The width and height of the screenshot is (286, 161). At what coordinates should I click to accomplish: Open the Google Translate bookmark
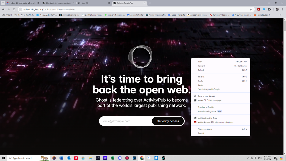[176, 15]
